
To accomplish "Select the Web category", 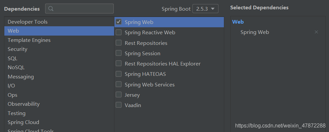I will coord(59,31).
